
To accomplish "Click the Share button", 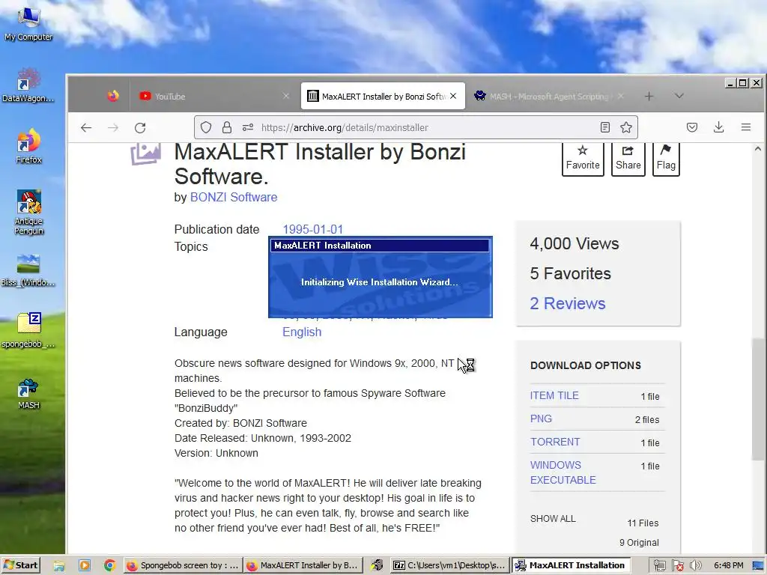I will tap(628, 159).
